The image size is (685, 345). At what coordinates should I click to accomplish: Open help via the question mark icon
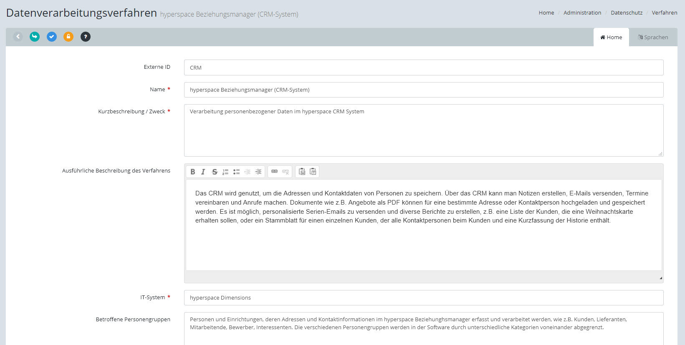click(x=86, y=37)
